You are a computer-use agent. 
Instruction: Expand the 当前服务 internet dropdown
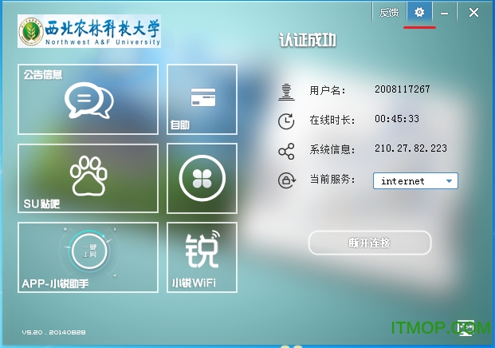[x=414, y=181]
